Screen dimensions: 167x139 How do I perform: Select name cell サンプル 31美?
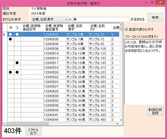pyautogui.click(x=77, y=91)
